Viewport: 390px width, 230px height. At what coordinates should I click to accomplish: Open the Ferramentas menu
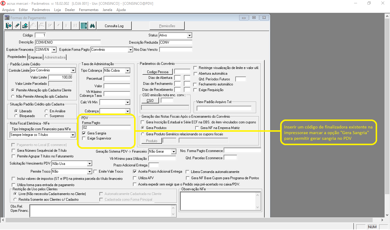(x=89, y=10)
